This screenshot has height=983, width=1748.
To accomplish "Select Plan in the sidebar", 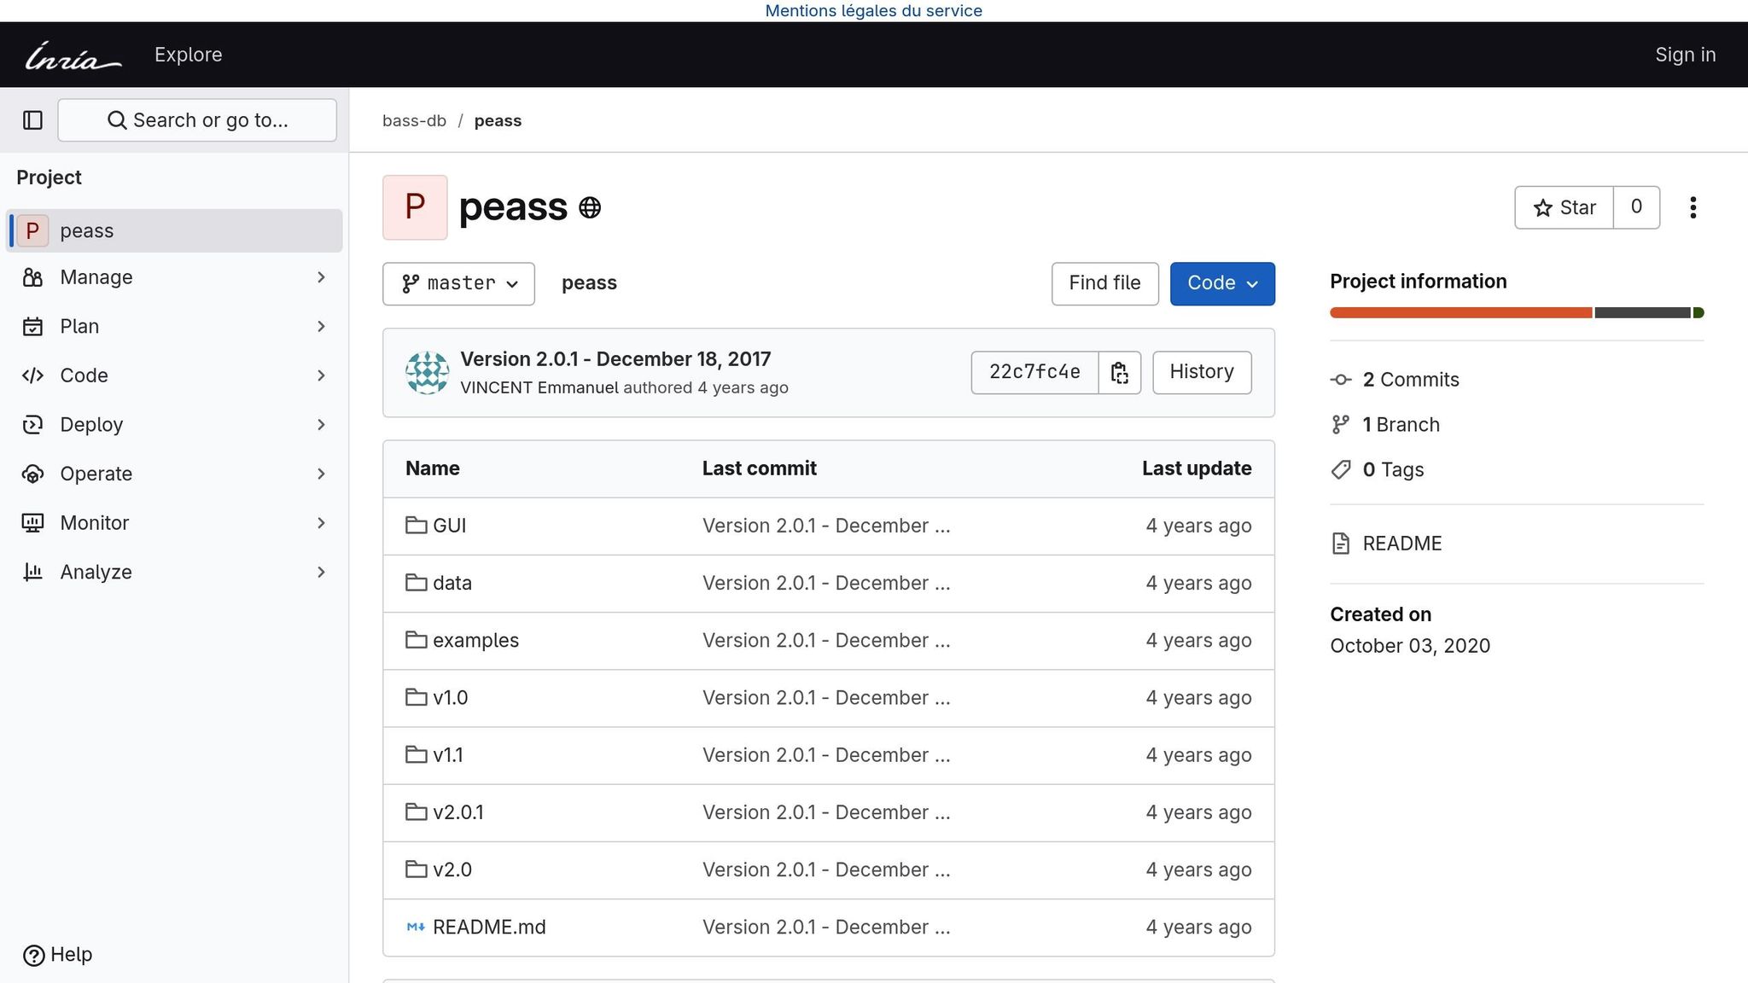I will pos(174,327).
